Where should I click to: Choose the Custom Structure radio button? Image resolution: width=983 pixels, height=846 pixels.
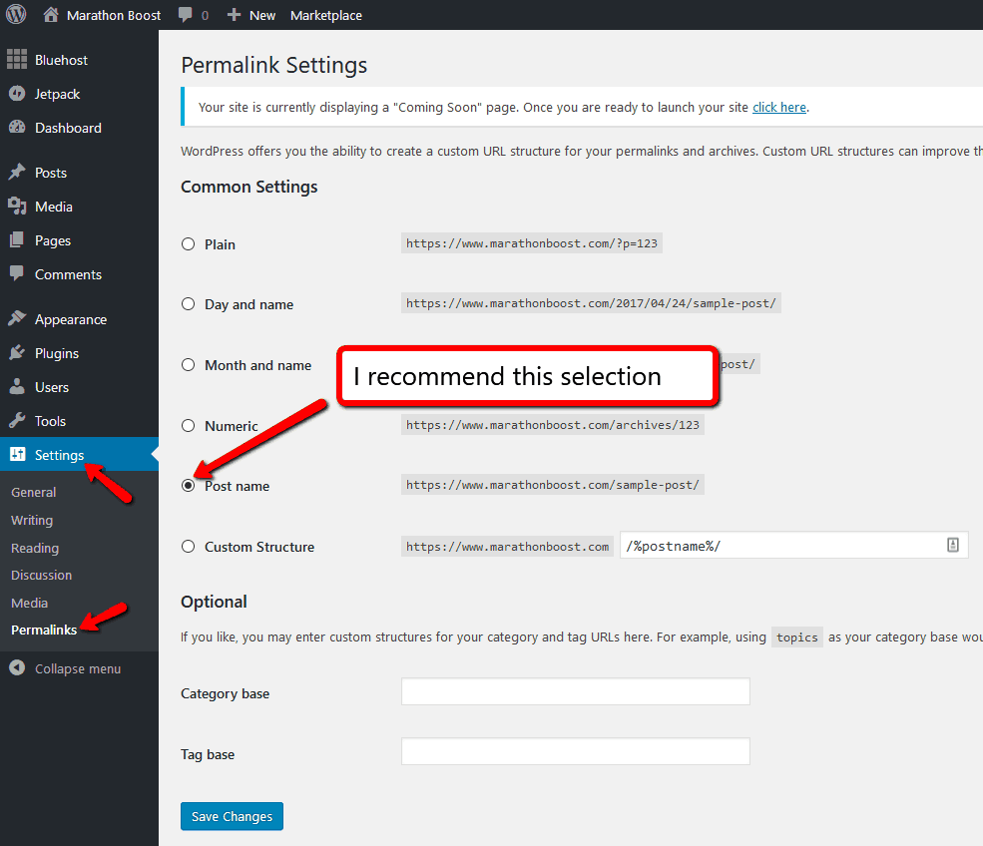pos(188,547)
